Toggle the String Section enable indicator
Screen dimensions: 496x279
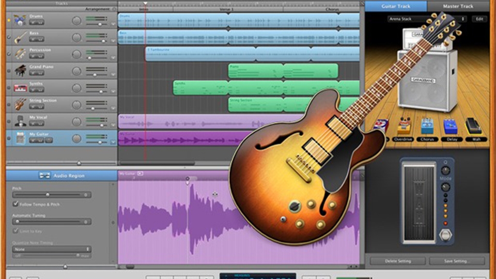click(9, 105)
